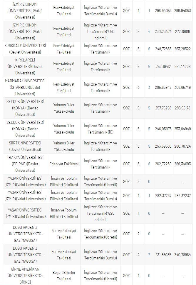Image resolution: width=196 pixels, height=285 pixels.
Task: Open the blue zero in the Girne Amerikan Üniversitesi row
Action: coord(149,276)
